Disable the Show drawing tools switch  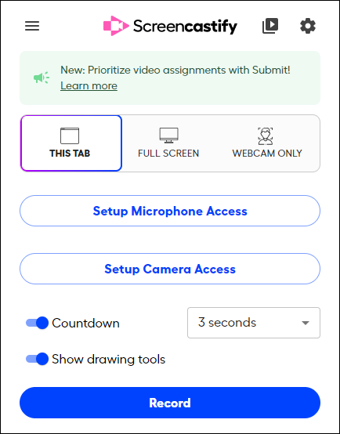(37, 359)
